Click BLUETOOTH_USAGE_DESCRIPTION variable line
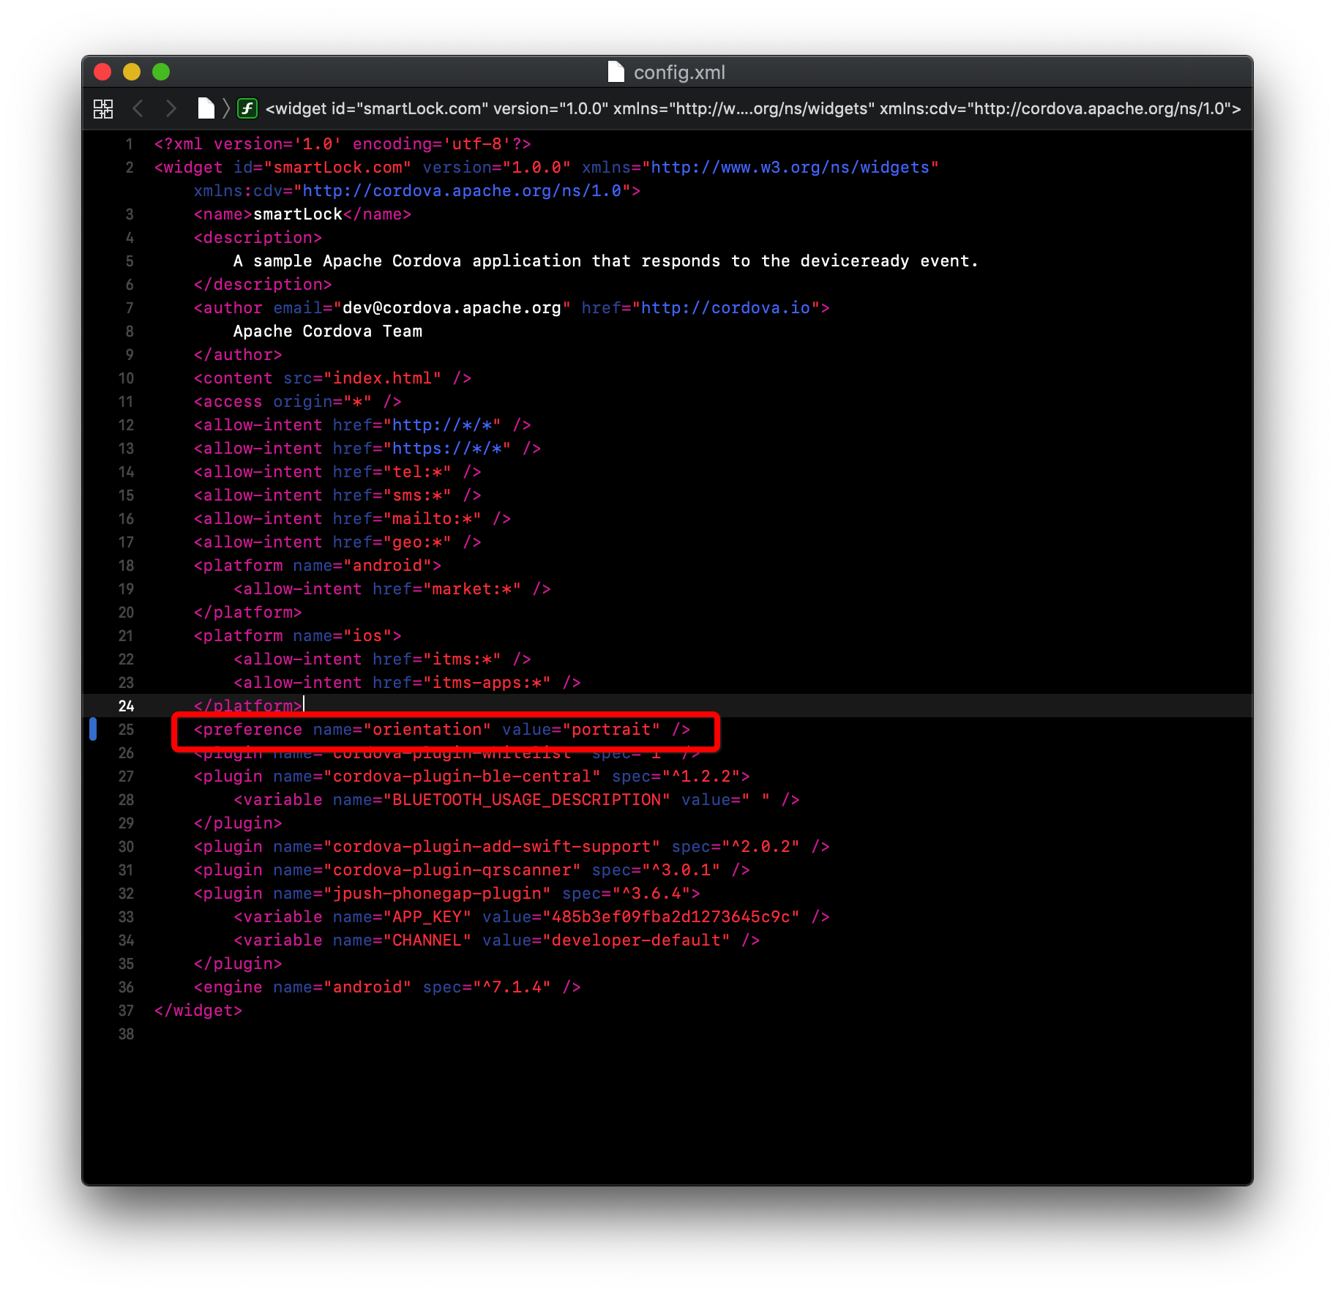The image size is (1335, 1294). 516,800
